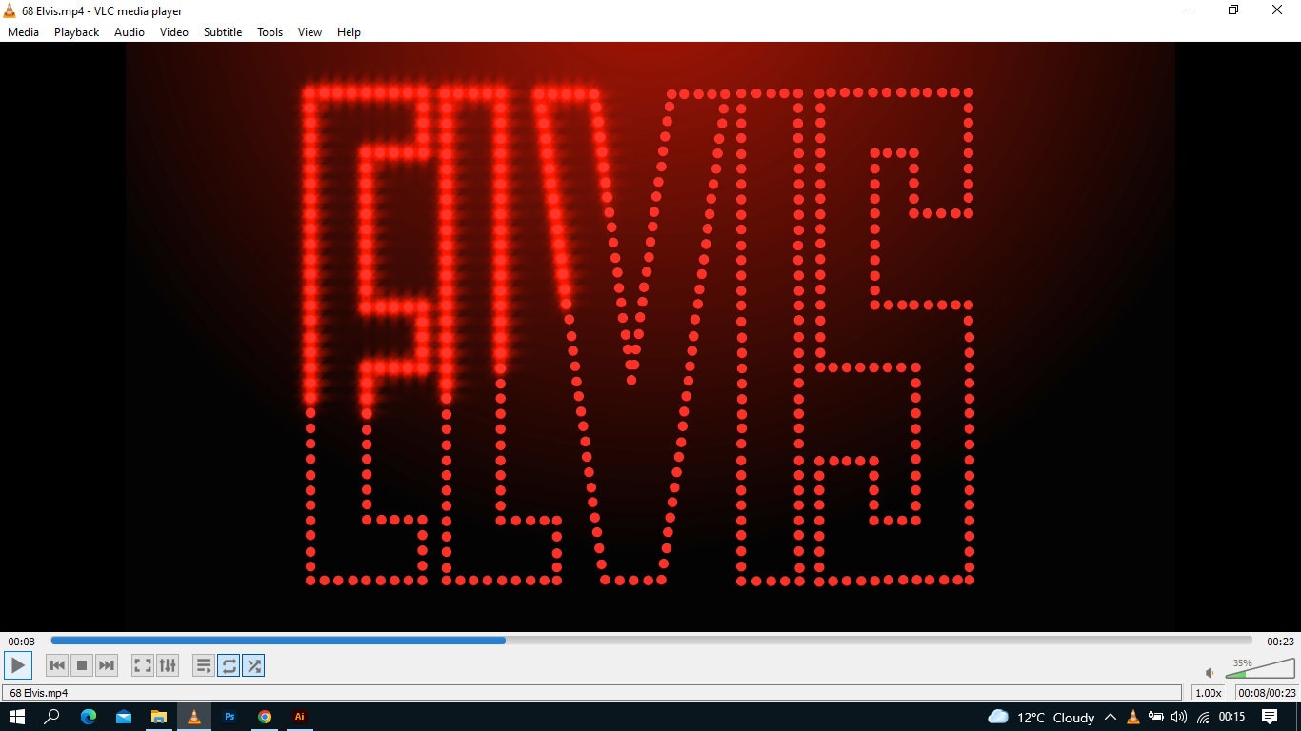Seek within the playback progress bar
The height and width of the screenshot is (731, 1301).
click(x=651, y=641)
